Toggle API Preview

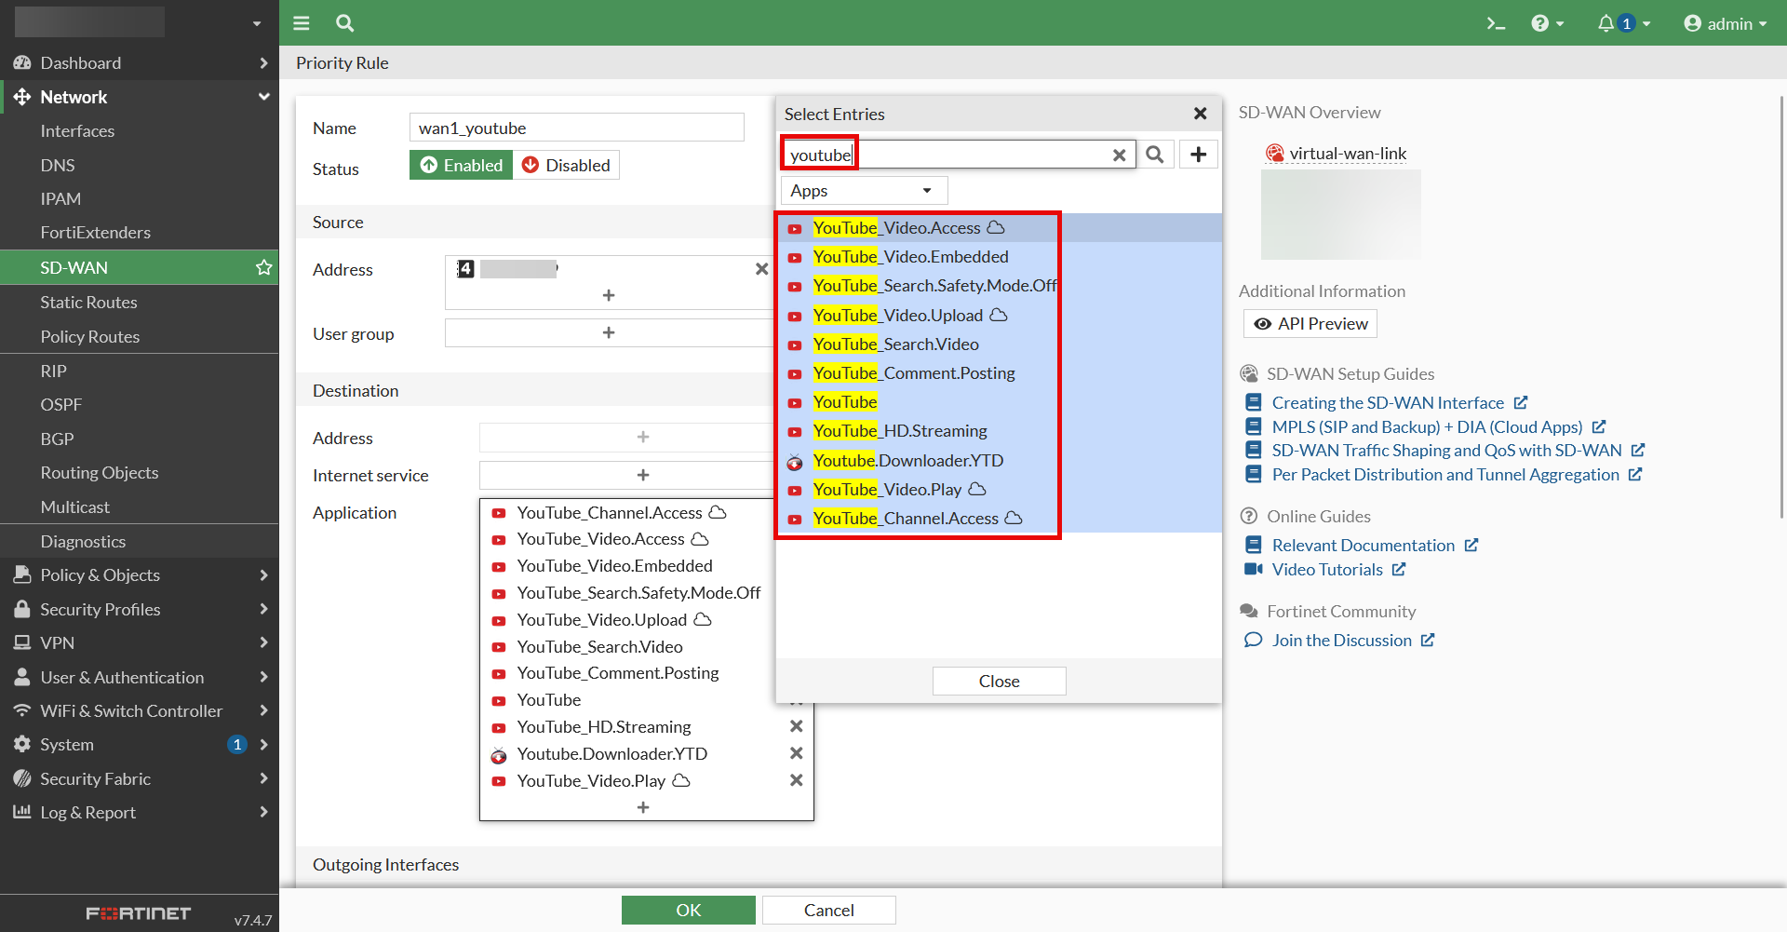pos(1310,324)
